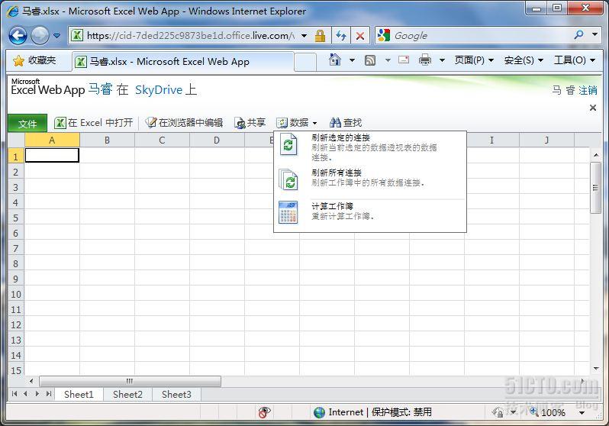The height and width of the screenshot is (426, 609).
Task: Click the printer icon
Action: (x=425, y=60)
